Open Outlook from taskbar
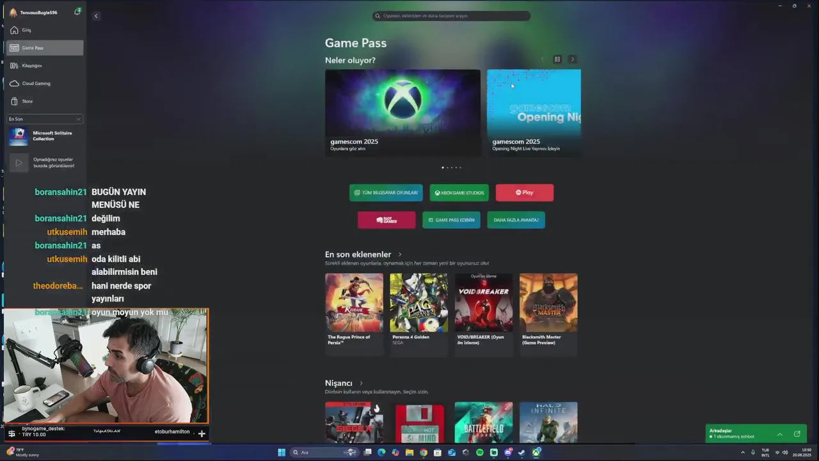 (x=452, y=453)
